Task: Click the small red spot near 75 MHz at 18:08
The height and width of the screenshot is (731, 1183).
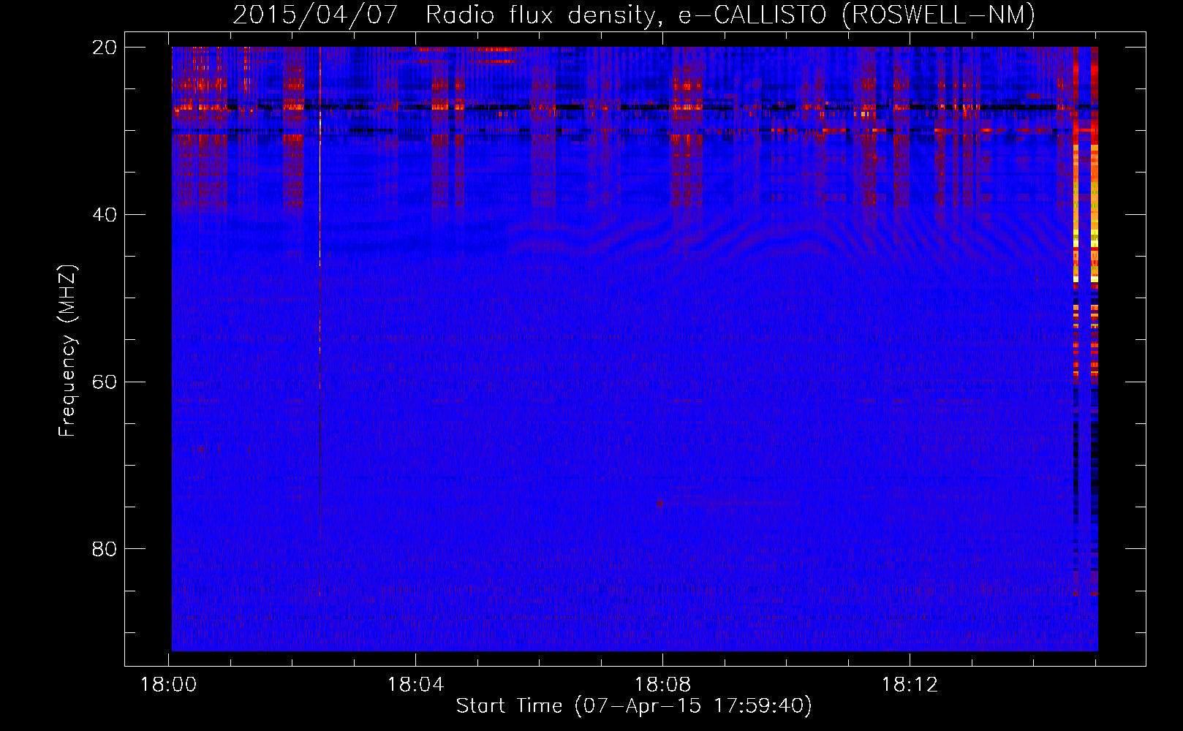Action: (659, 503)
